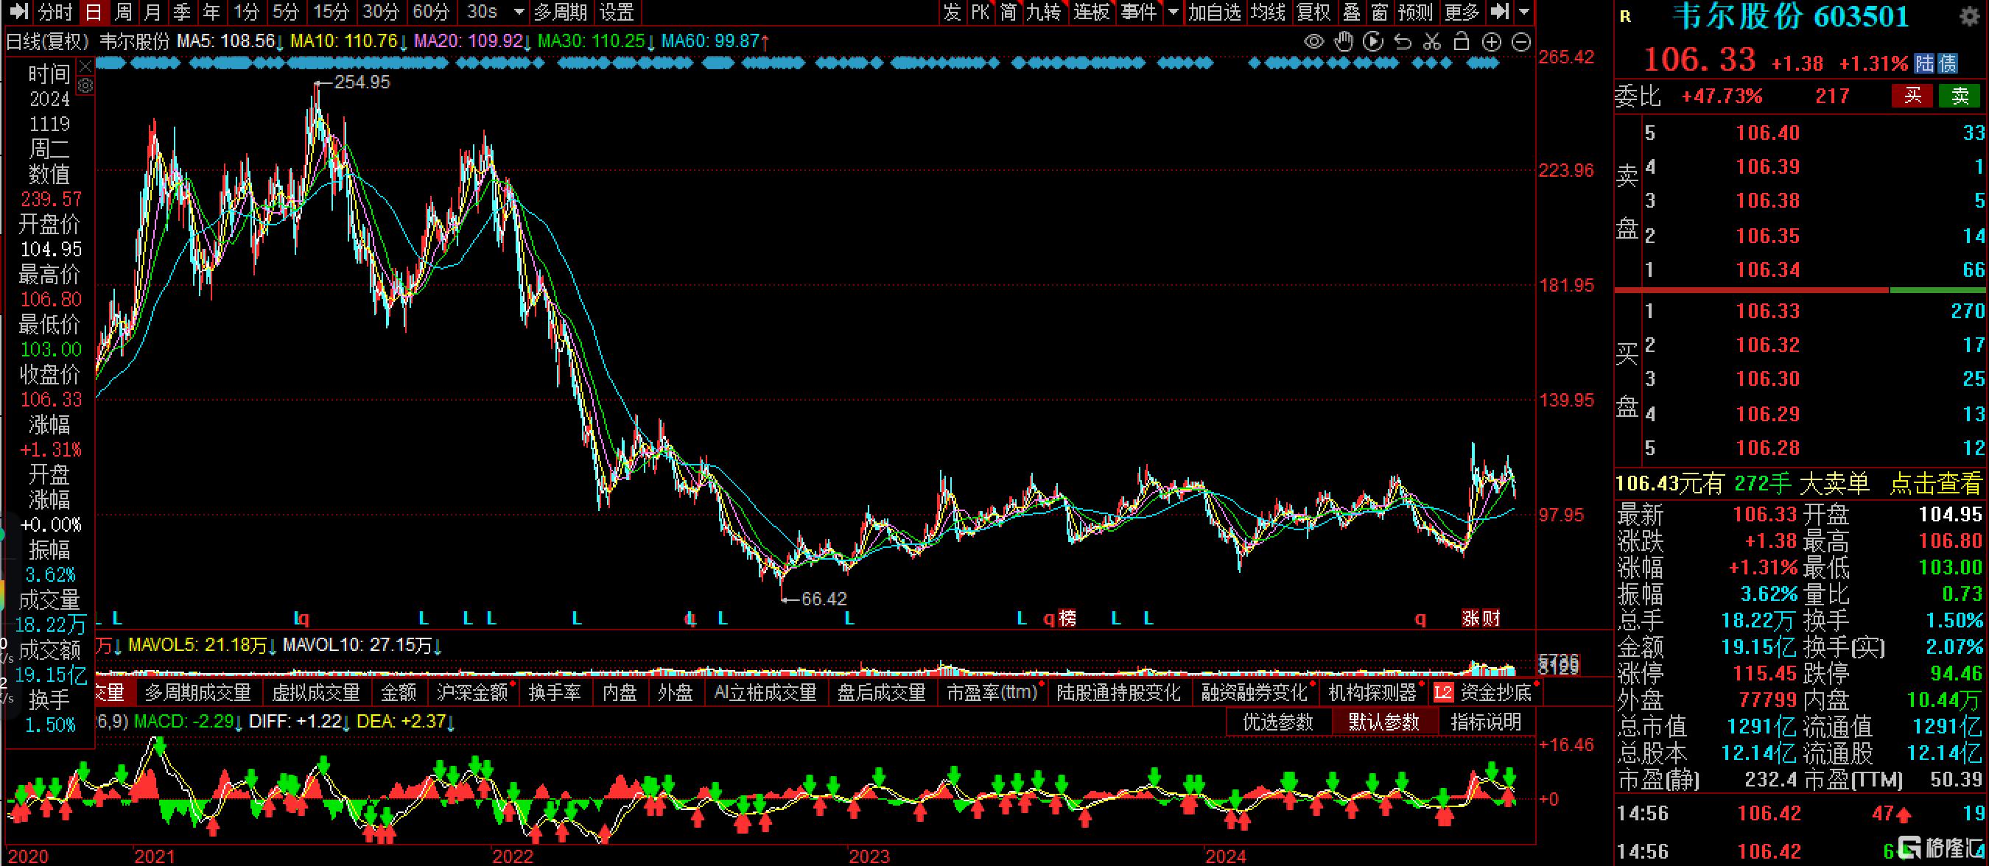Switch to 虚拟成交量 indicator tab
The height and width of the screenshot is (866, 1989).
coord(316,692)
